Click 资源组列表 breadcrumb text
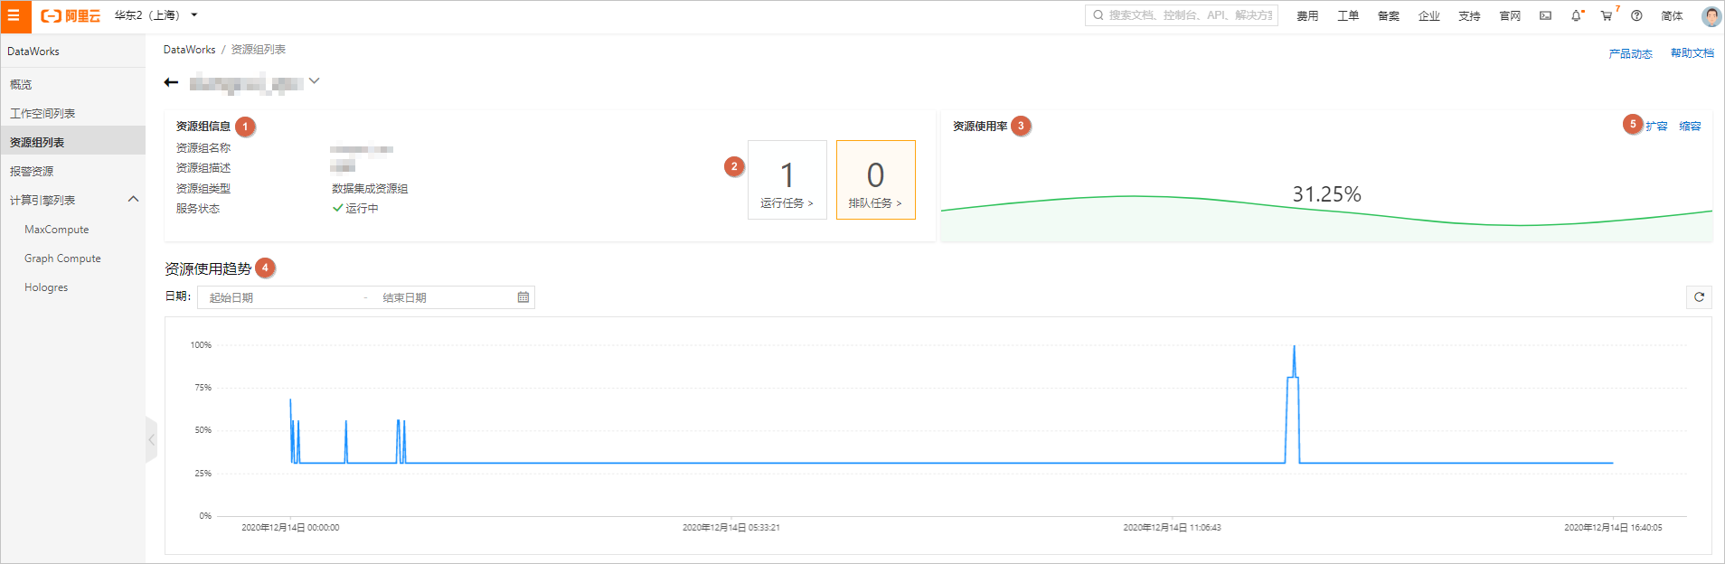Viewport: 1725px width, 564px height. (x=258, y=50)
